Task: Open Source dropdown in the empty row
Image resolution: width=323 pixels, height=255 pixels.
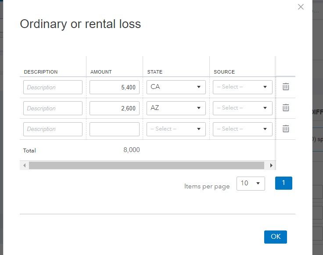Action: (242, 129)
